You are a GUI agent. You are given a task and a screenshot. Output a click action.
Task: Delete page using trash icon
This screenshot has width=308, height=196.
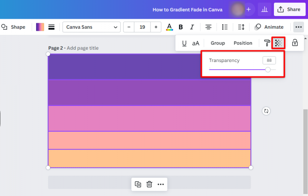point(149,184)
